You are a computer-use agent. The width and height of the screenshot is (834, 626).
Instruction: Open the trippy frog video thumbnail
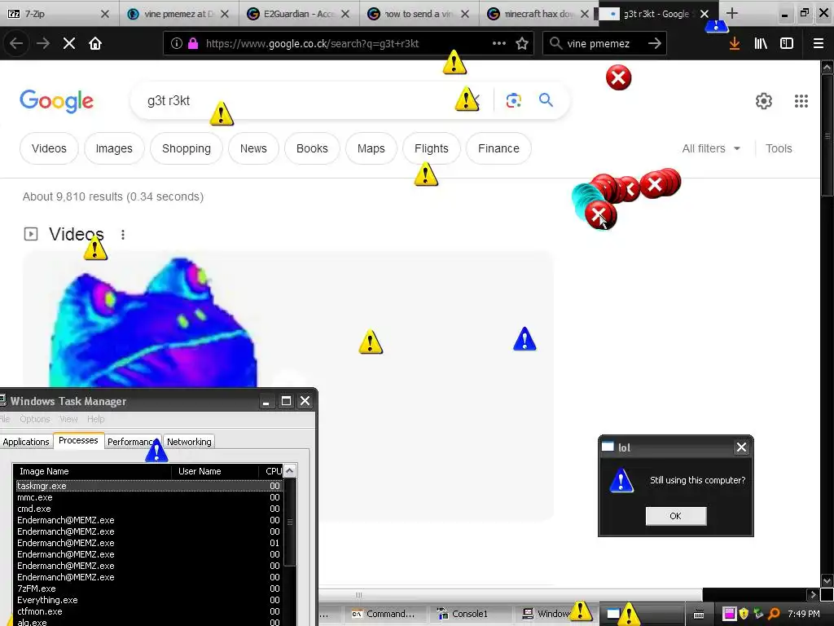[x=153, y=322]
